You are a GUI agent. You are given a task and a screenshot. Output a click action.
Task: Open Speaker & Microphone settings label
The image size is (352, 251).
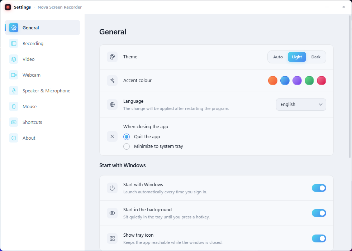[47, 91]
